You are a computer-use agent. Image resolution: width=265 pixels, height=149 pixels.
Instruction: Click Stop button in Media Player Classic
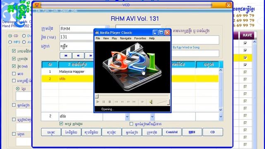point(109,102)
